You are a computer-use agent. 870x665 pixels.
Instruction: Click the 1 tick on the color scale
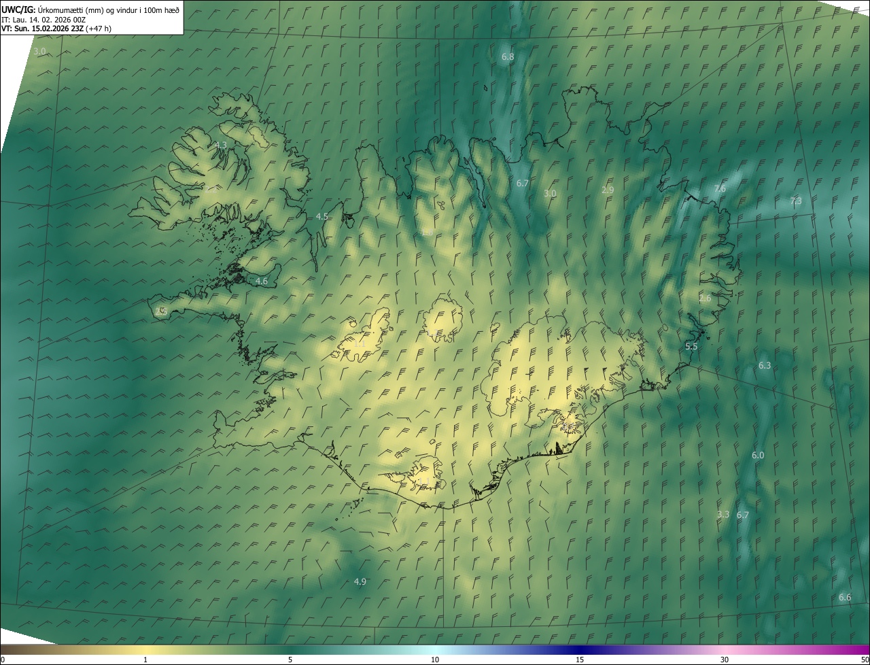pos(145,660)
